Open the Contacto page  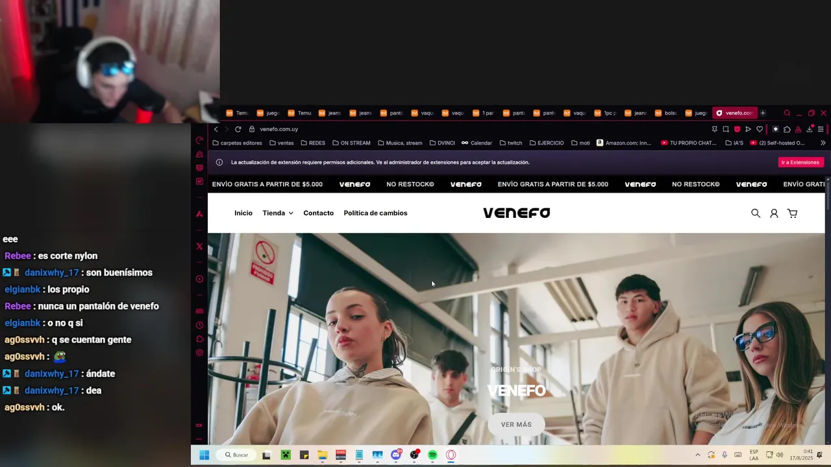(x=318, y=213)
